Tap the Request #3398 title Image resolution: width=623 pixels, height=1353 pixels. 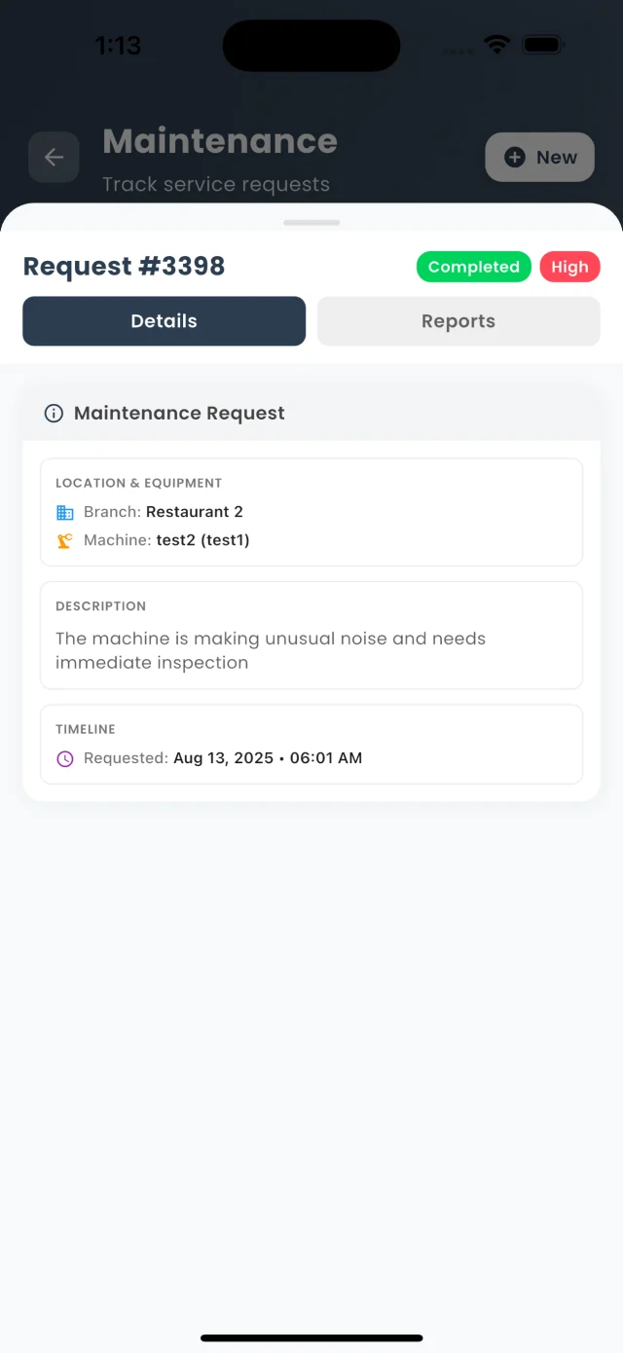coord(124,267)
